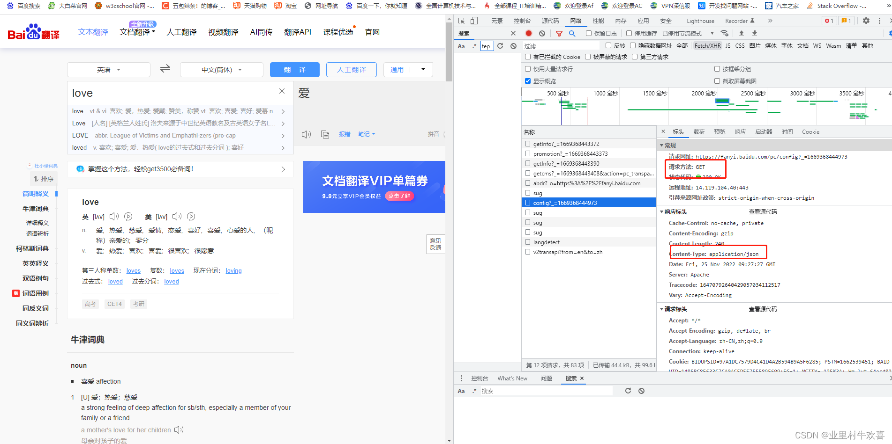The width and height of the screenshot is (892, 444).
Task: Open DevTools settings gear
Action: click(x=866, y=21)
